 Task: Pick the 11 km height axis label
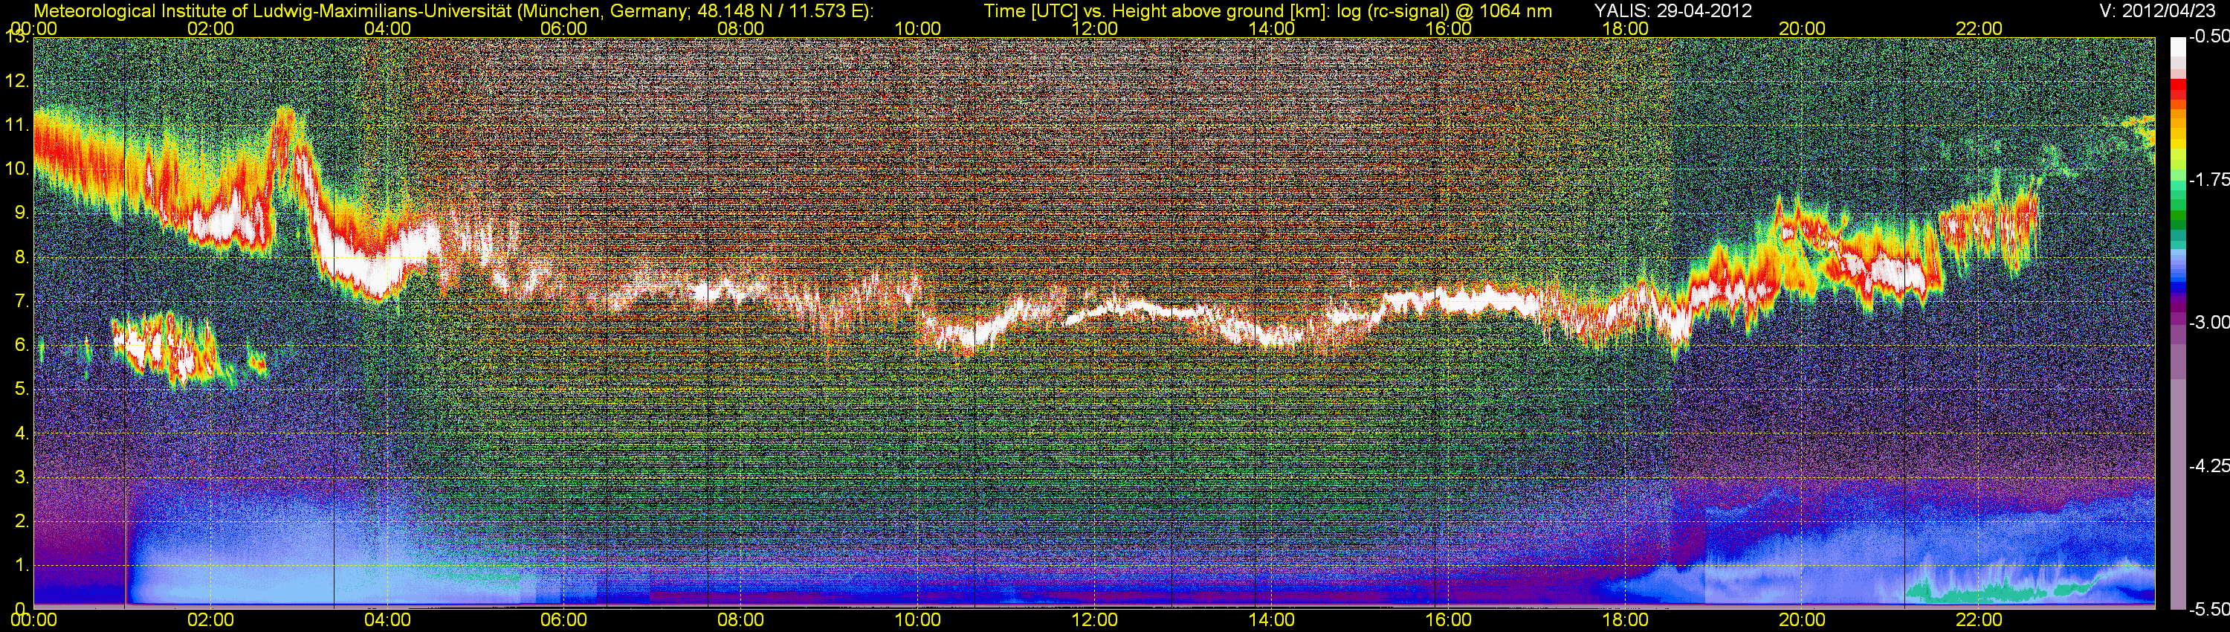[17, 126]
